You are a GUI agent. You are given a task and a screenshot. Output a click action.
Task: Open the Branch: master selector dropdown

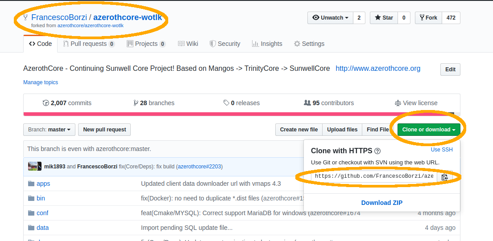tap(50, 130)
